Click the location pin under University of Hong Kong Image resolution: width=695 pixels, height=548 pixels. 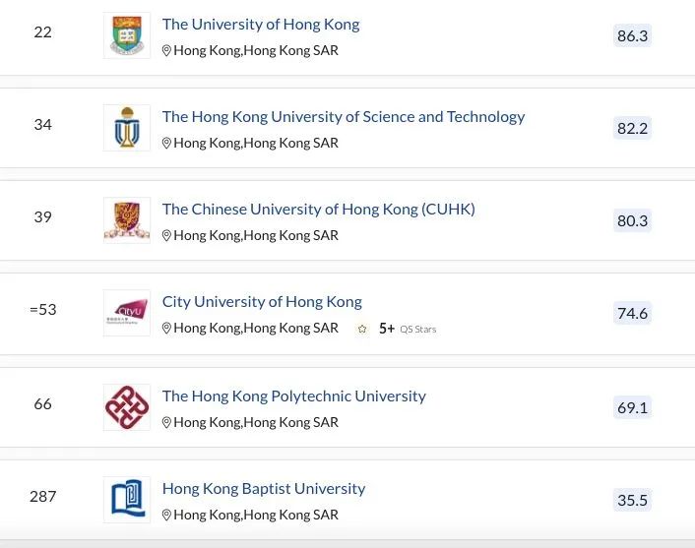[166, 50]
